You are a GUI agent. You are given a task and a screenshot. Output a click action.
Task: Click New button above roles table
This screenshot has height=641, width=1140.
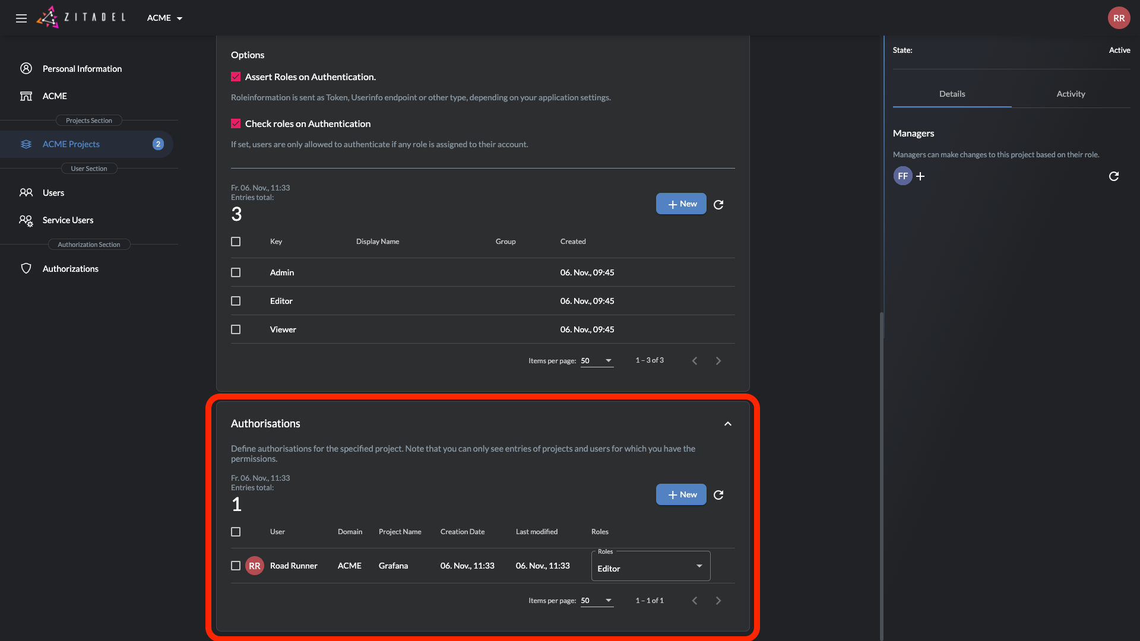point(681,204)
